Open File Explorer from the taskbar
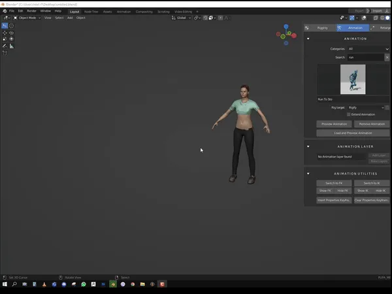The image size is (392, 294). pos(142,284)
